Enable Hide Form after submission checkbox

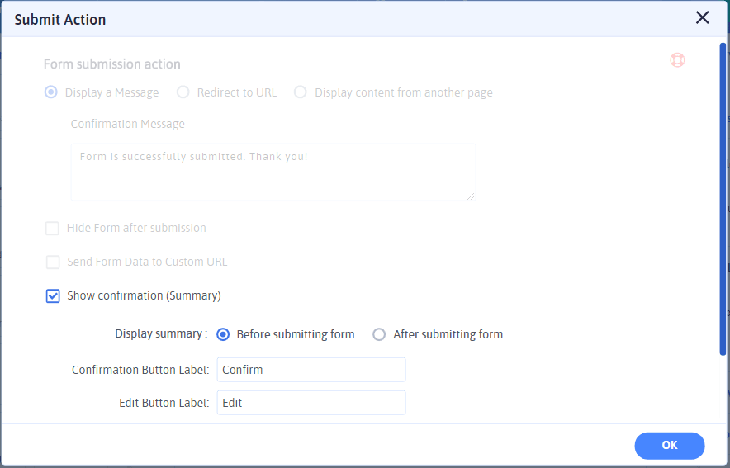point(53,228)
